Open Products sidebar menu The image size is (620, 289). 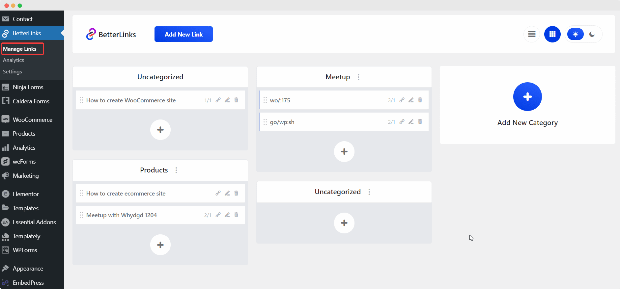[32, 134]
